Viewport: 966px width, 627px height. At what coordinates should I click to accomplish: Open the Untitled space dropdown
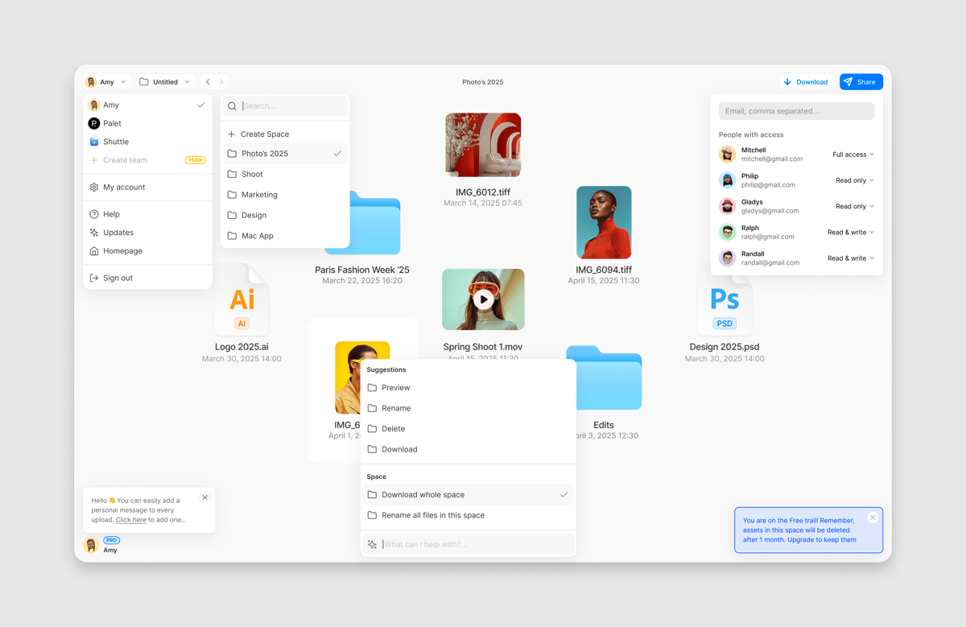165,82
